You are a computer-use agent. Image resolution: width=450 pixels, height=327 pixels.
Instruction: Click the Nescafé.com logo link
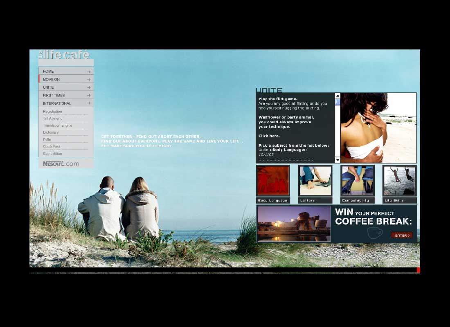[61, 164]
